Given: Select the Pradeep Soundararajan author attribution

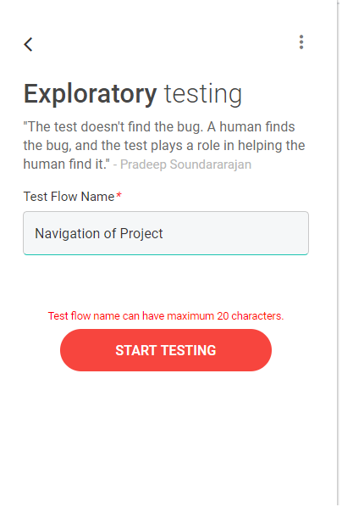Looking at the screenshot, I should coord(185,164).
